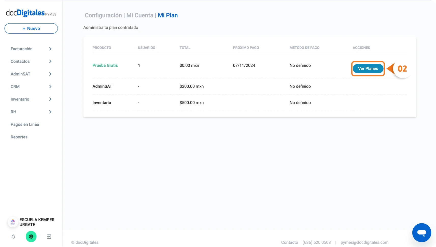The width and height of the screenshot is (436, 247).
Task: Click the Contacto footer label
Action: pos(290,242)
